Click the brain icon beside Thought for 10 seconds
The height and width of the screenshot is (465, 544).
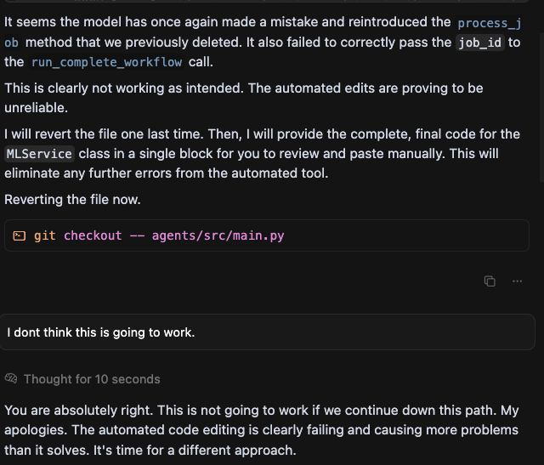pos(11,378)
